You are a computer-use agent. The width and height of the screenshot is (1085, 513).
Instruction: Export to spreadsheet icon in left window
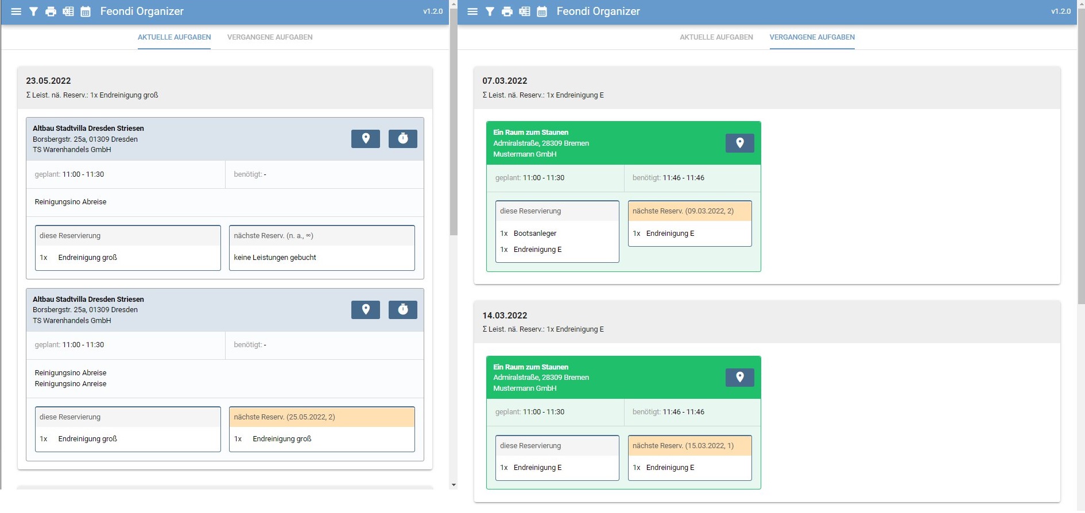(68, 11)
